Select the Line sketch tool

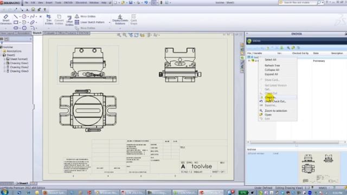click(16, 17)
